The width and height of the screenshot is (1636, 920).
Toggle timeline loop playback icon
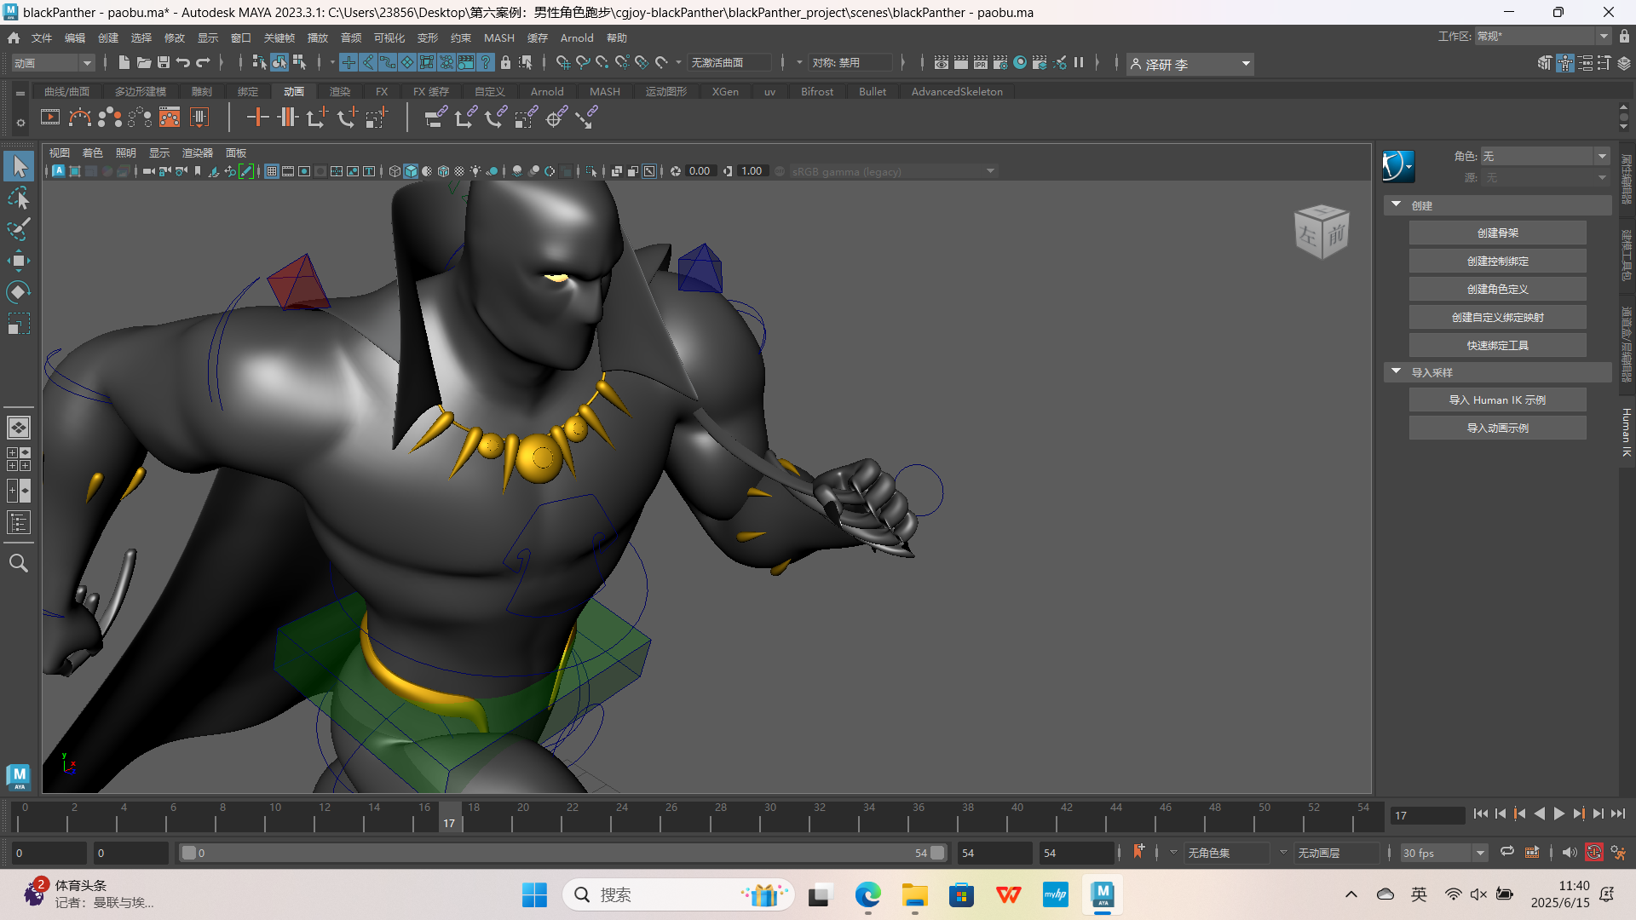(1507, 852)
